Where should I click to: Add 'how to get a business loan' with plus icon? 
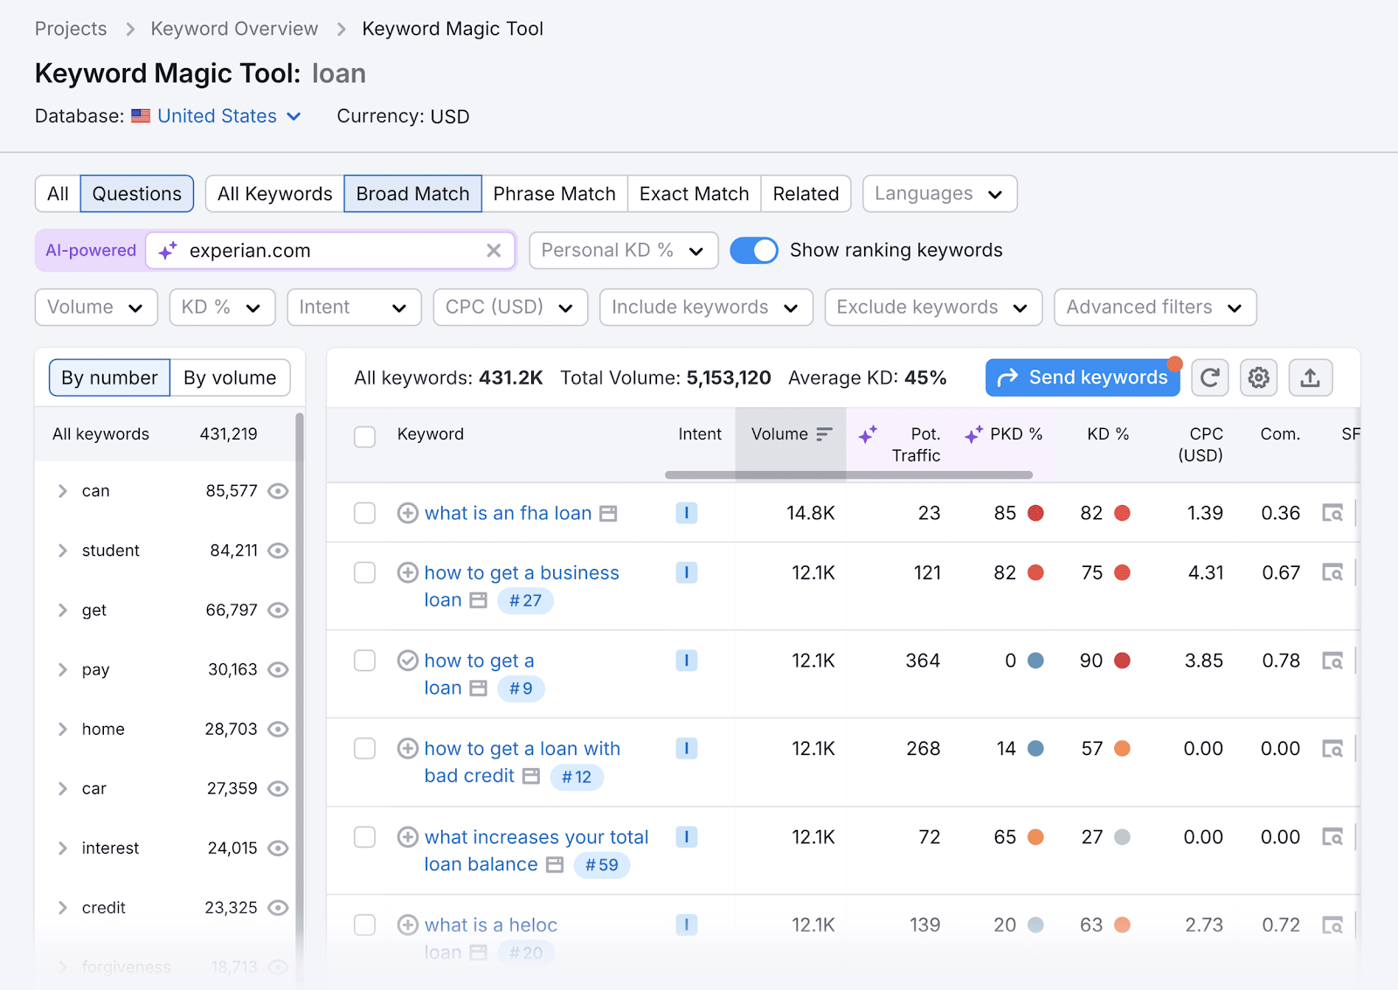pos(408,572)
